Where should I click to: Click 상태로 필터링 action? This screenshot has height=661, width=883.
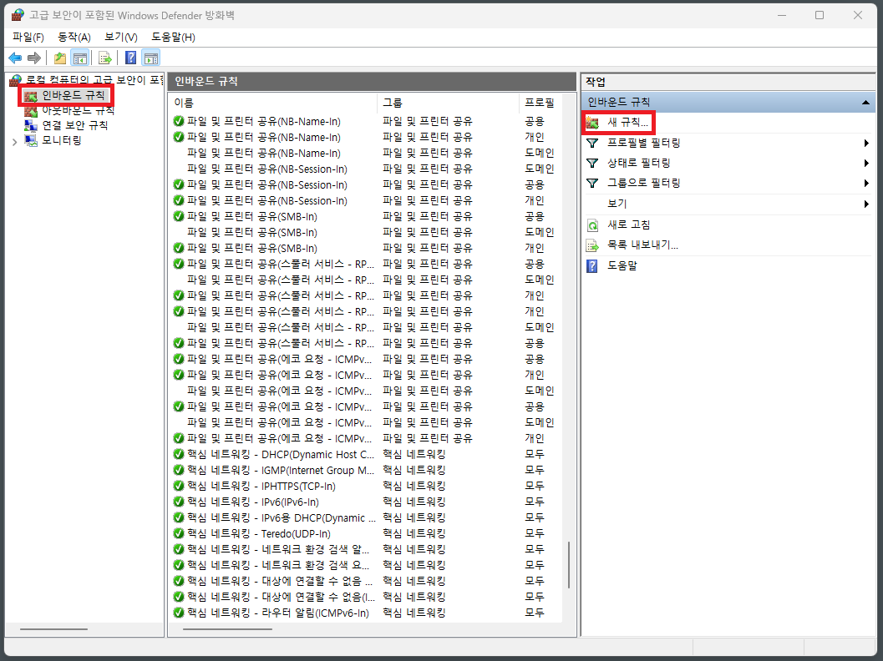638,163
